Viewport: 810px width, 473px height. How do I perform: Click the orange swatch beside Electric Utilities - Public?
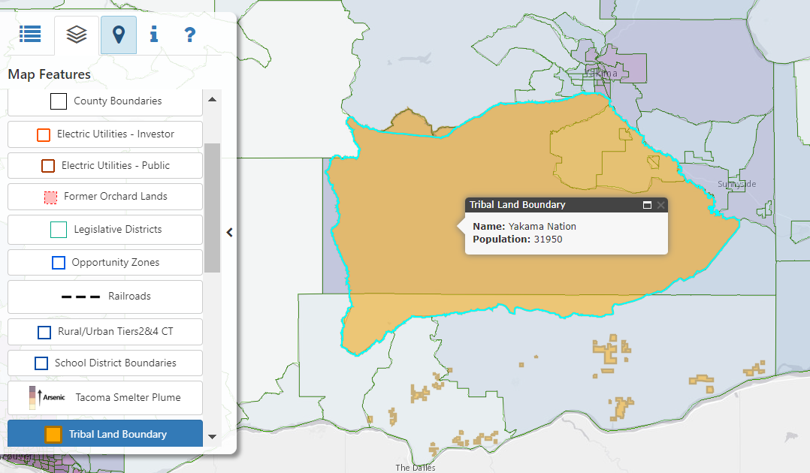(x=48, y=165)
